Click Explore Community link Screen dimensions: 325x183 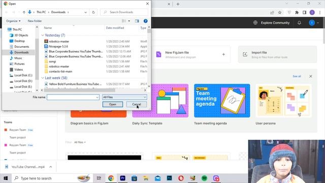pos(275,22)
